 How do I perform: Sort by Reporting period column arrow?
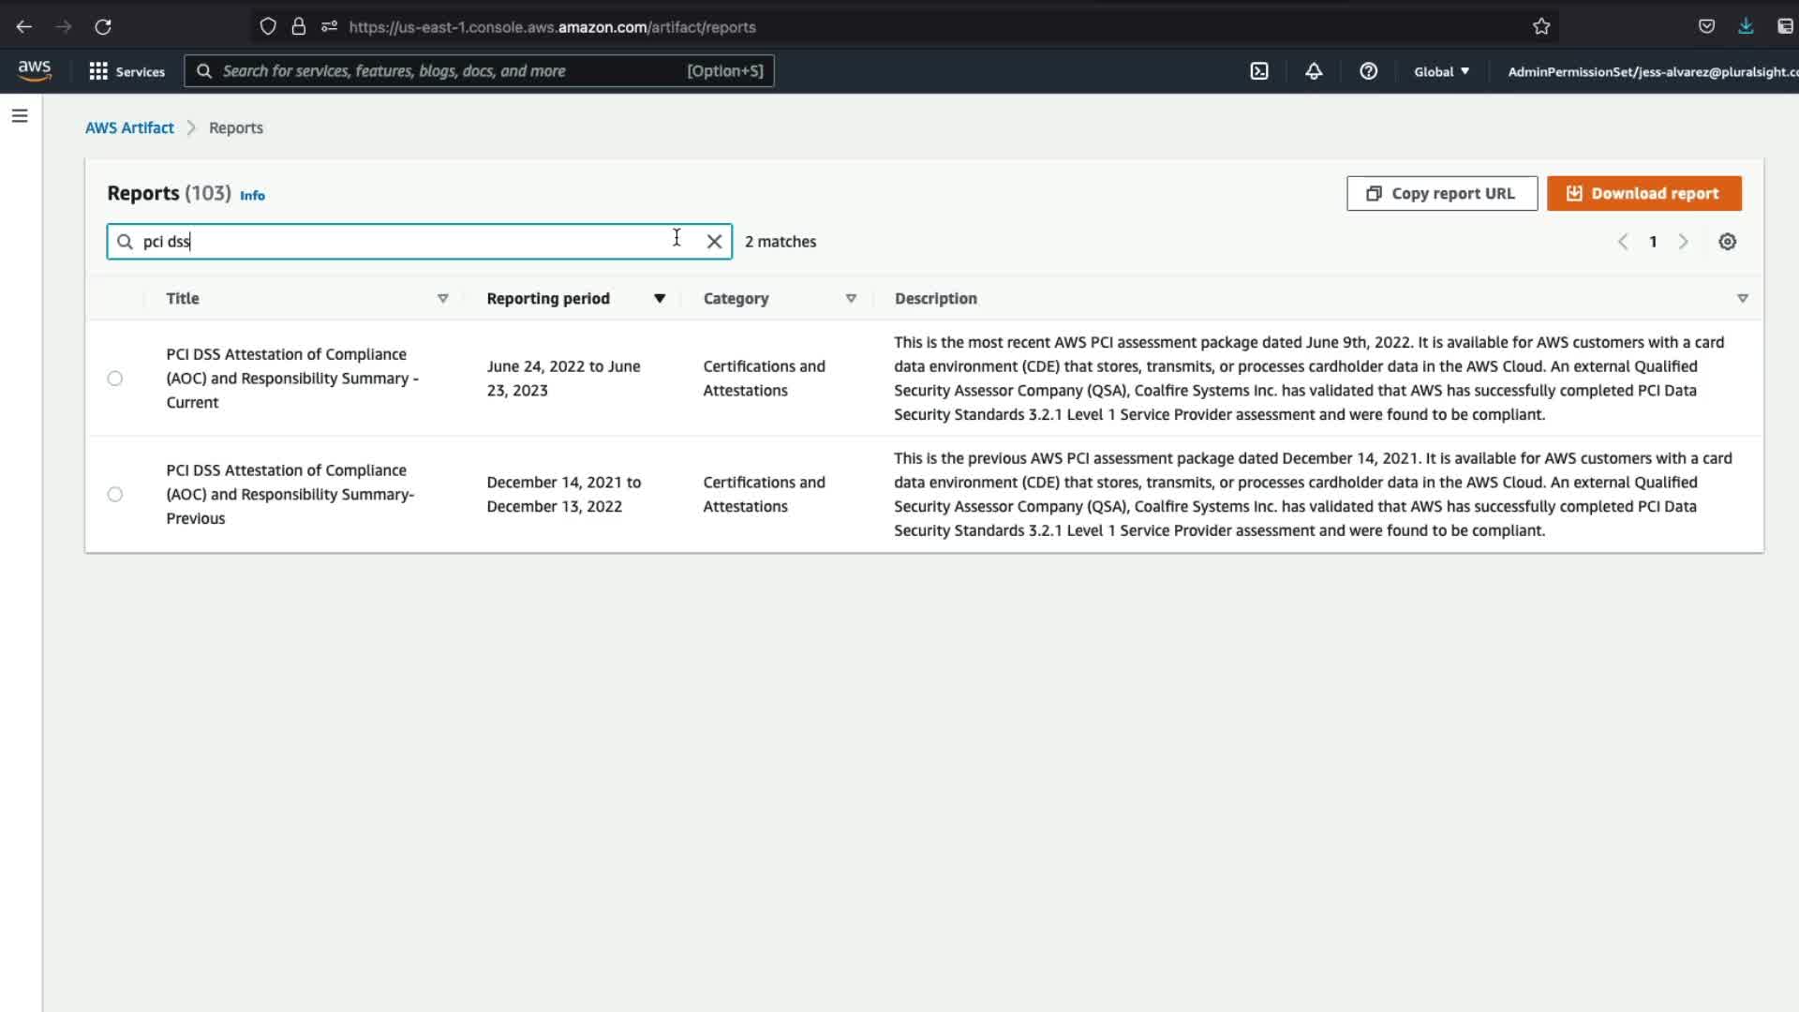[x=660, y=299]
